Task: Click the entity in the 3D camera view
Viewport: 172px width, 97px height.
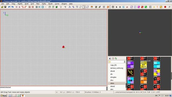Action: (140, 32)
